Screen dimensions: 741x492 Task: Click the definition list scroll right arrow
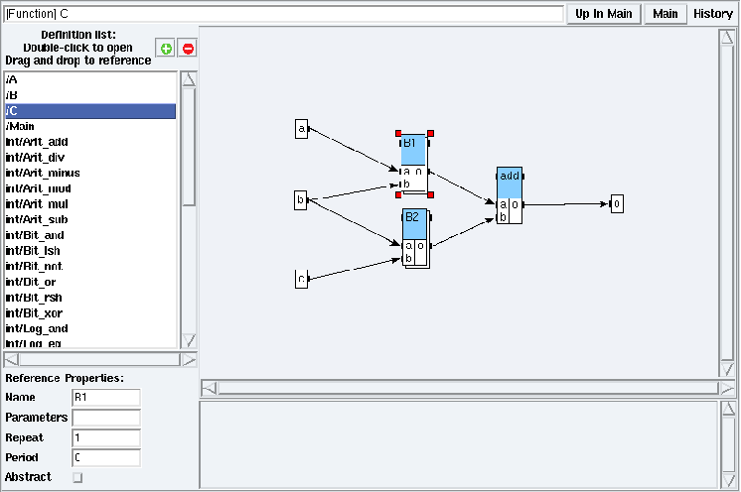pos(189,360)
